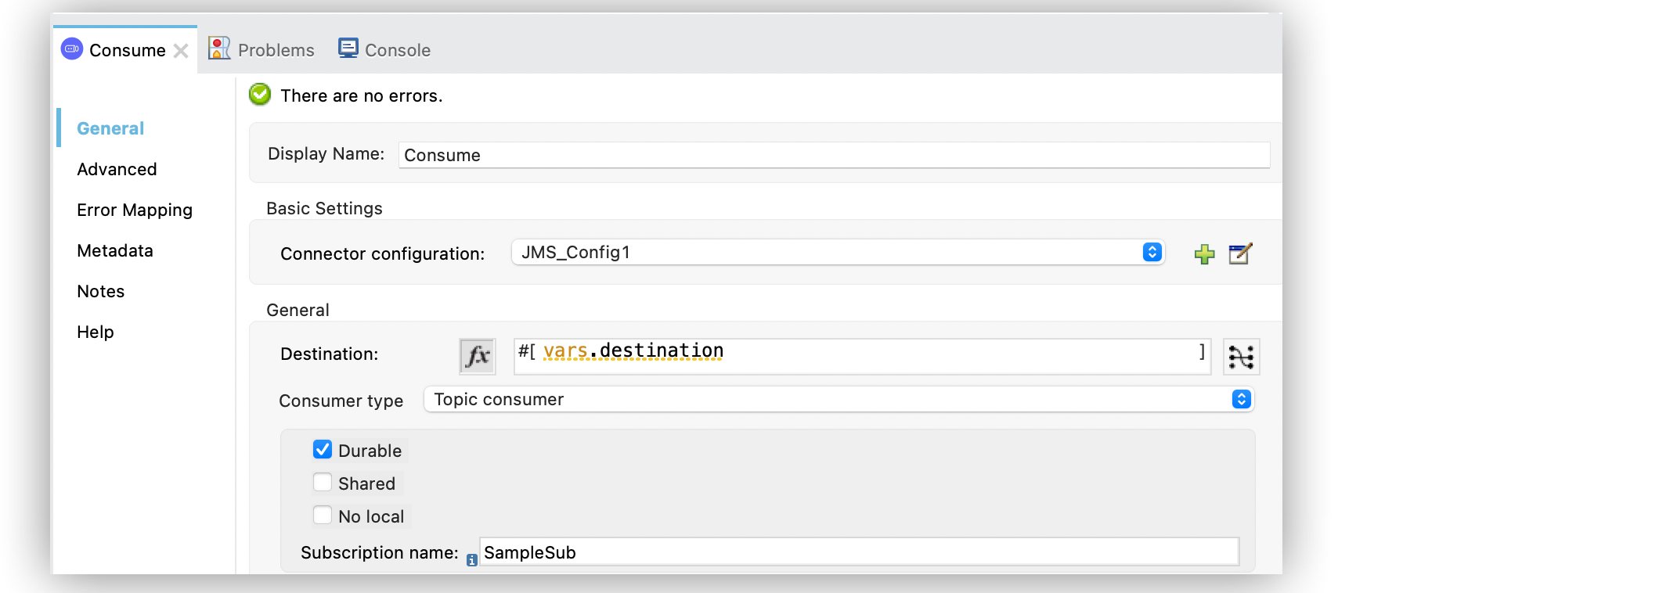Open the Connector configuration dropdown

click(x=838, y=253)
